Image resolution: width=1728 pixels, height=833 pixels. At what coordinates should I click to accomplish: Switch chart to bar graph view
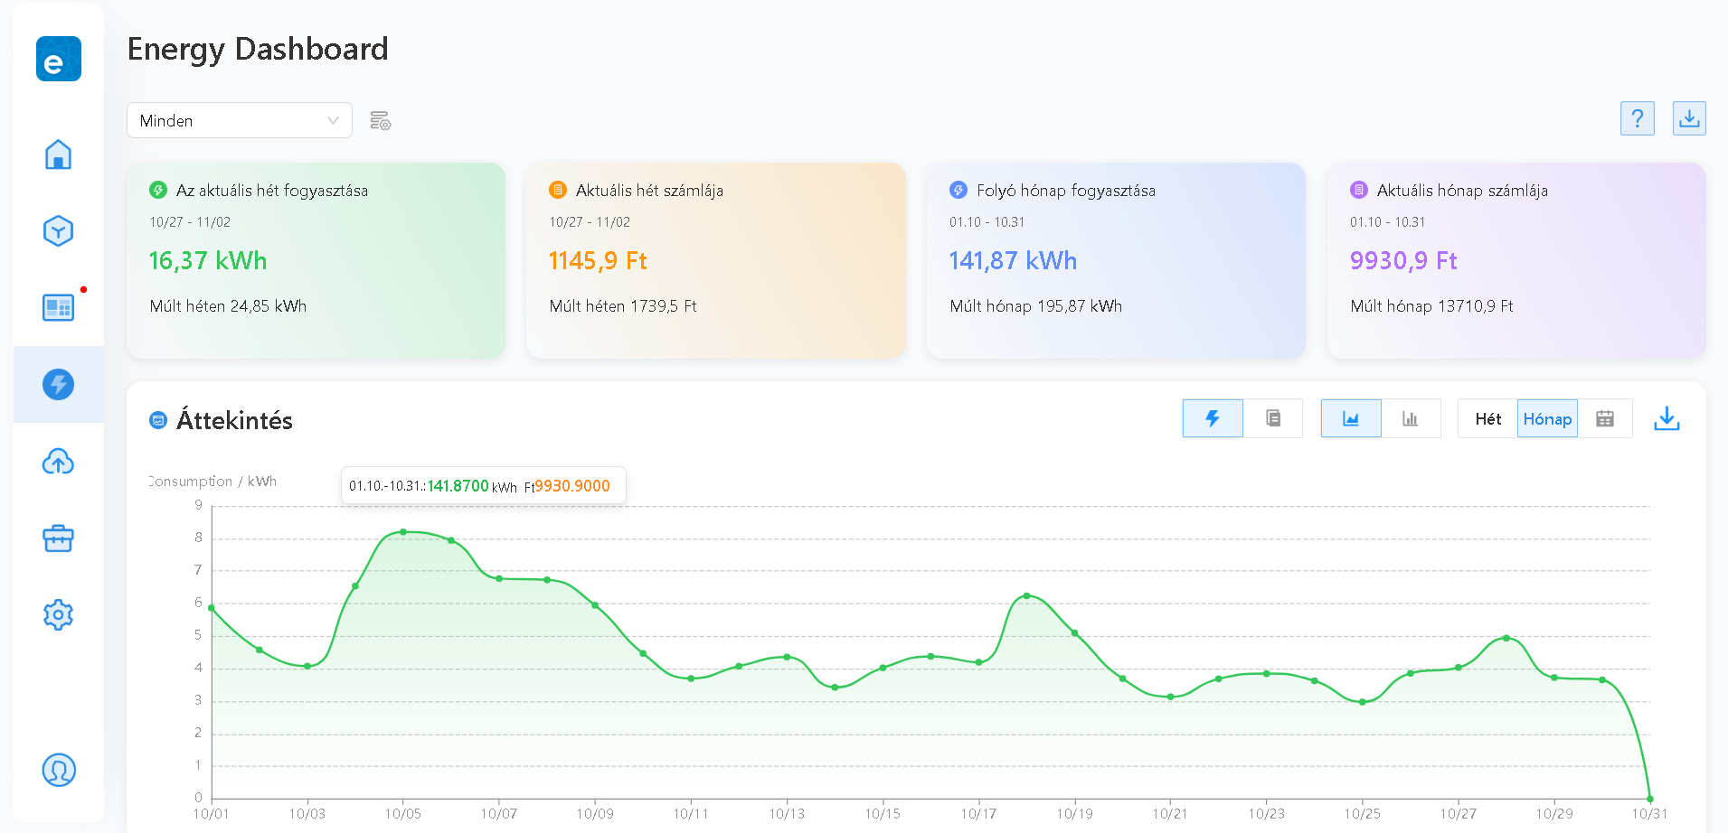click(1411, 418)
